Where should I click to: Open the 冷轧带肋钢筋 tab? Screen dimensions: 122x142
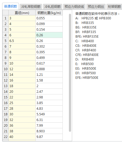31,7
